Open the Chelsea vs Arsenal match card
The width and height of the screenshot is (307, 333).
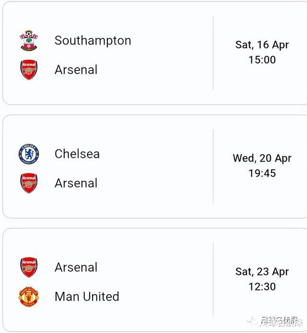tap(155, 166)
